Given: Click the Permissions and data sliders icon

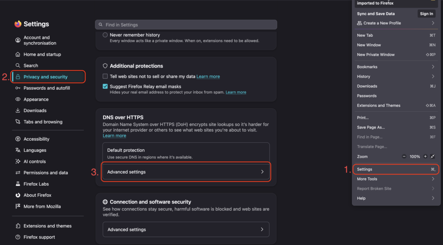Looking at the screenshot, I should pos(18,173).
